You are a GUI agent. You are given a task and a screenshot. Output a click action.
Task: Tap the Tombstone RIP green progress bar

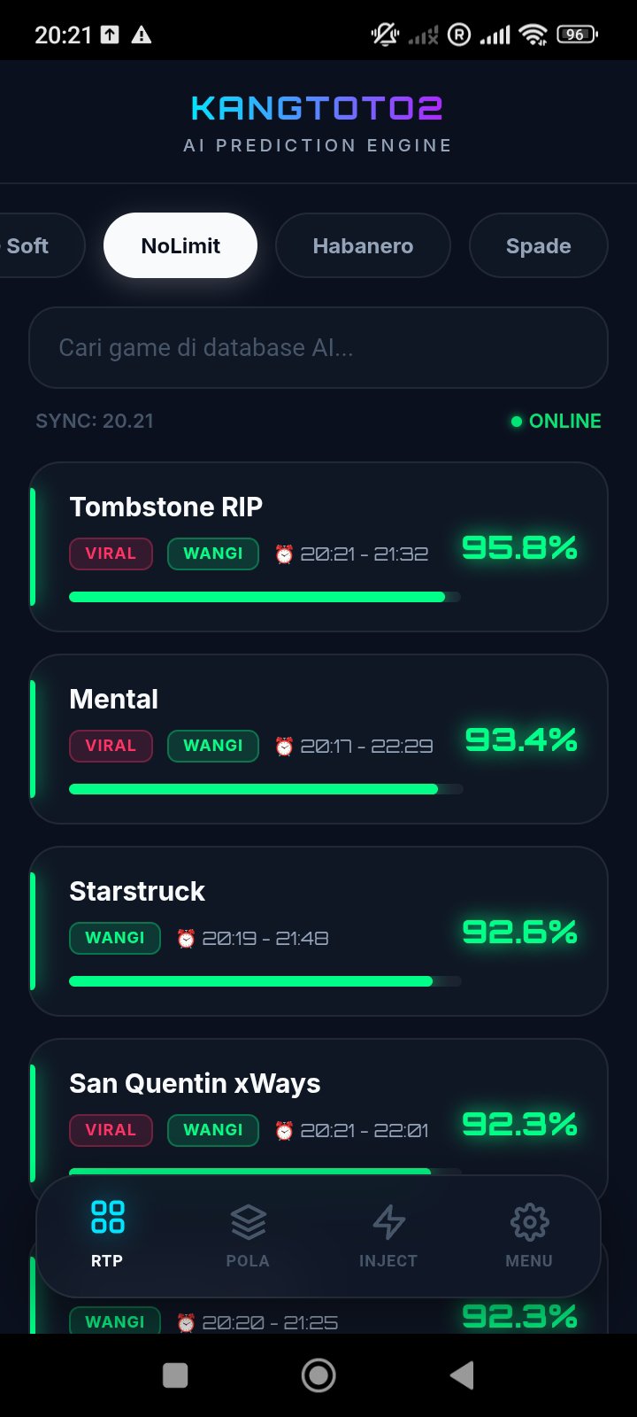pyautogui.click(x=265, y=597)
